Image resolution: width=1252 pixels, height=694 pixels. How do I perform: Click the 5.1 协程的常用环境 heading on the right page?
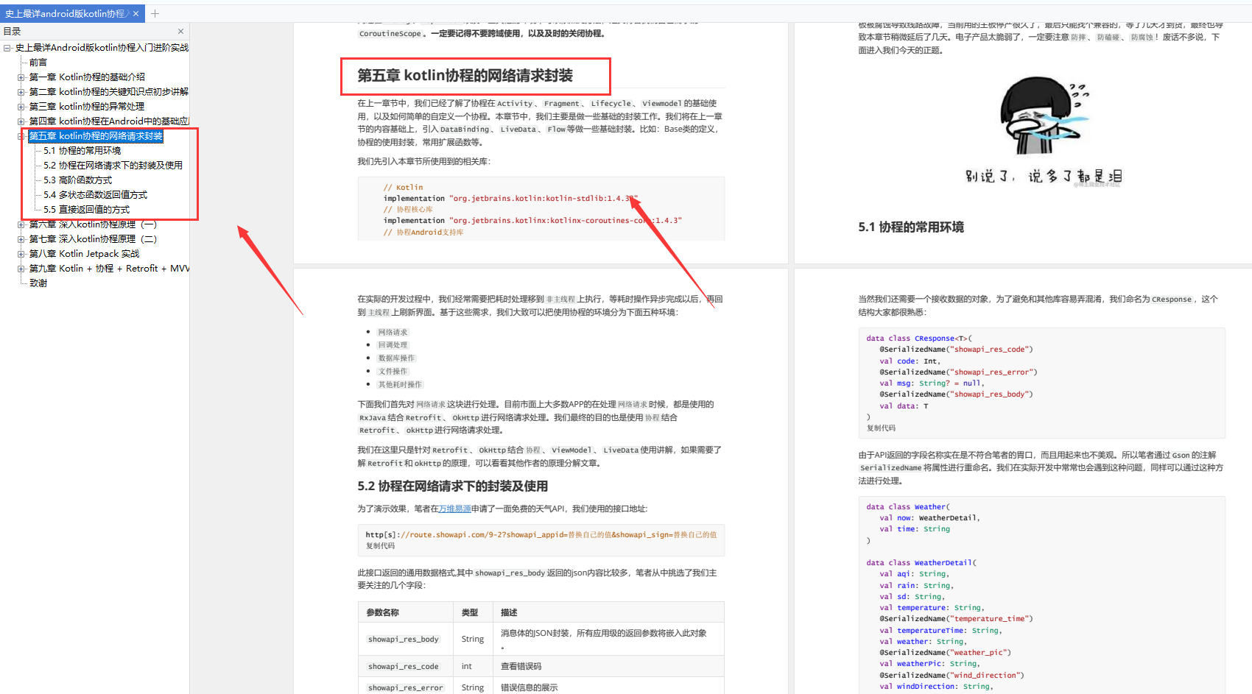coord(911,227)
